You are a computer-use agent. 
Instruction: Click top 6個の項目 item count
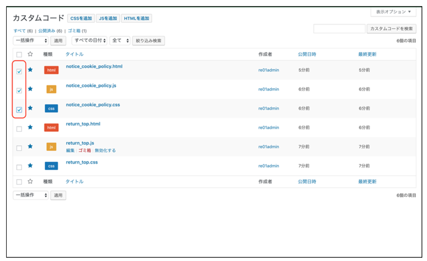pyautogui.click(x=406, y=41)
